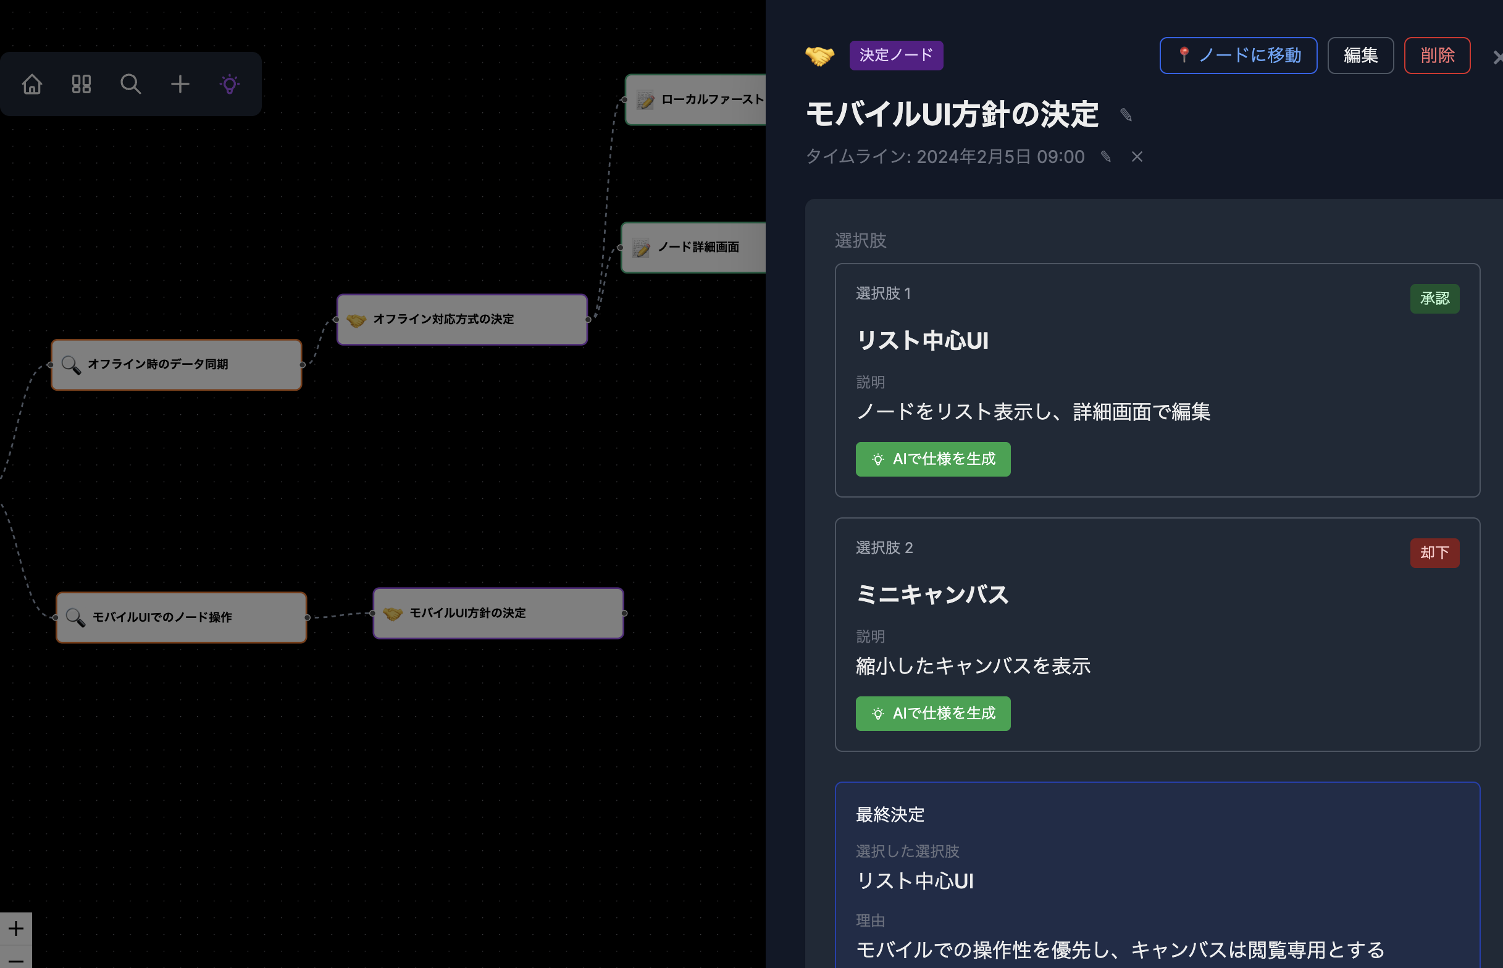1503x968 pixels.
Task: Edit timeline date with pencil icon
Action: tap(1106, 157)
